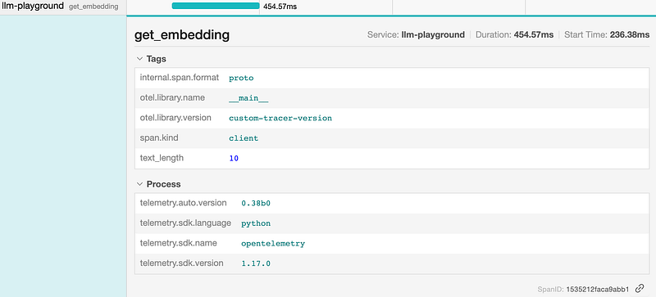This screenshot has height=297, width=656.
Task: Copy the span deep link icon
Action: pyautogui.click(x=640, y=288)
